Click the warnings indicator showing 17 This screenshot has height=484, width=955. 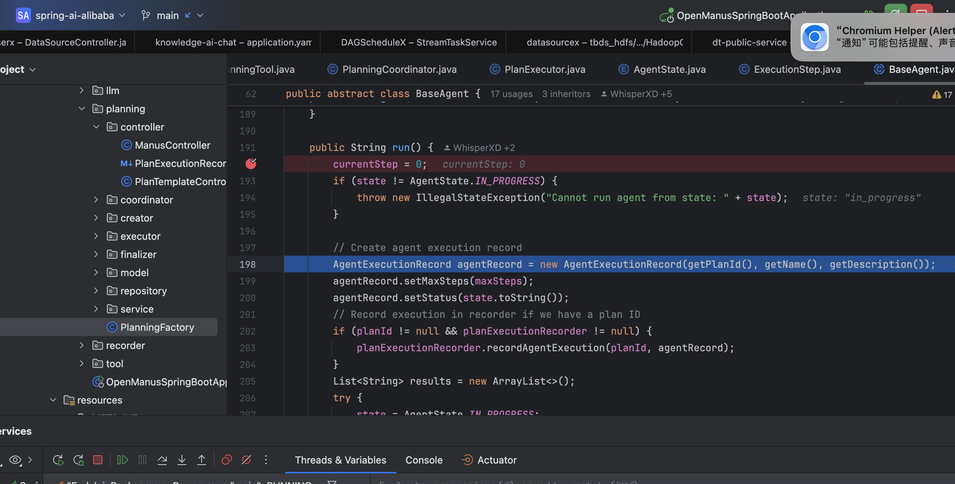pyautogui.click(x=942, y=94)
